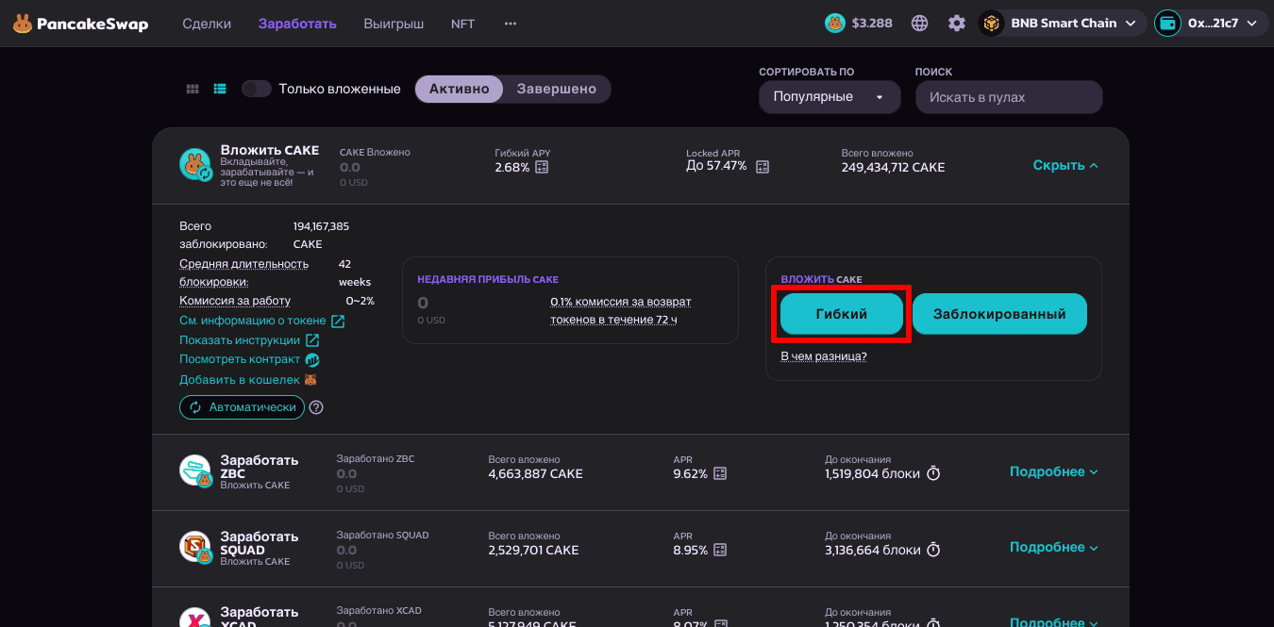Click timer icon in SQUAD row

pos(933,550)
